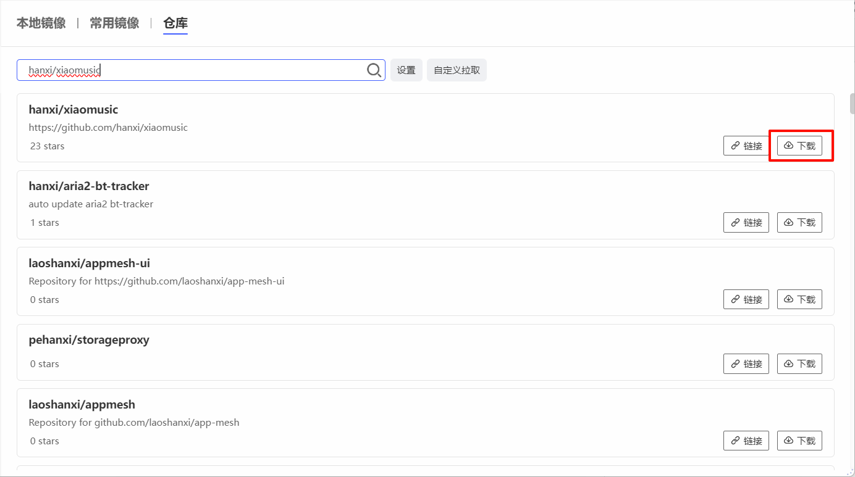Open link for hanxi/aria2-bt-tracker
The height and width of the screenshot is (477, 855).
tap(746, 222)
